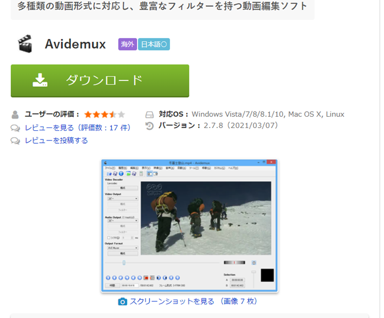Click the orange user rating stars

click(105, 115)
